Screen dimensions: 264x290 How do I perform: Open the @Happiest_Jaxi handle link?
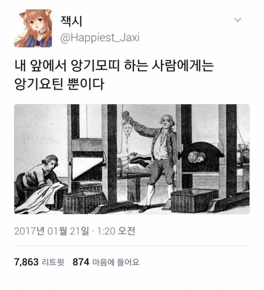pos(100,38)
